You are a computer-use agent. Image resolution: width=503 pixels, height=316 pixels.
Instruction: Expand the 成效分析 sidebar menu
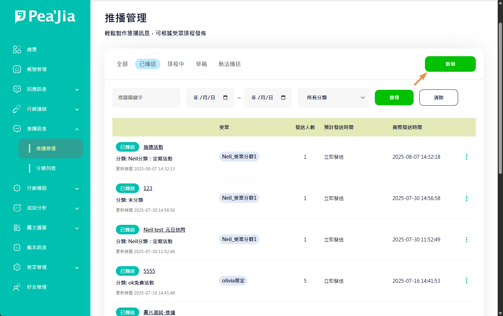coord(77,208)
